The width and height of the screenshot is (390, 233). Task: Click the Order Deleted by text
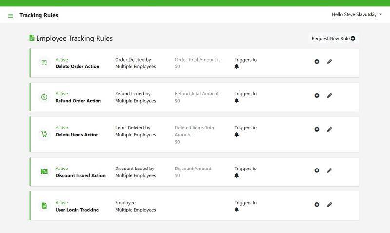(133, 60)
